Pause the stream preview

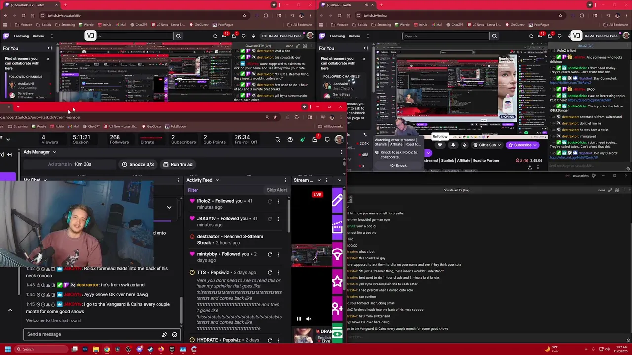coord(299,319)
